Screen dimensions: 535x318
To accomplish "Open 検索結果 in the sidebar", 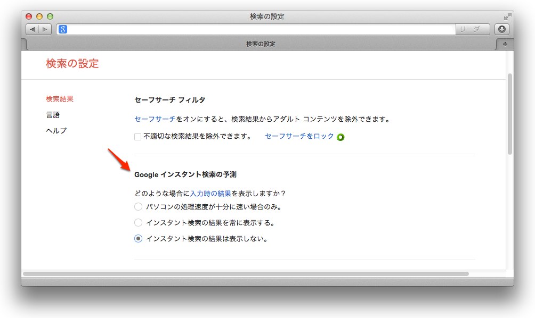I will [60, 99].
